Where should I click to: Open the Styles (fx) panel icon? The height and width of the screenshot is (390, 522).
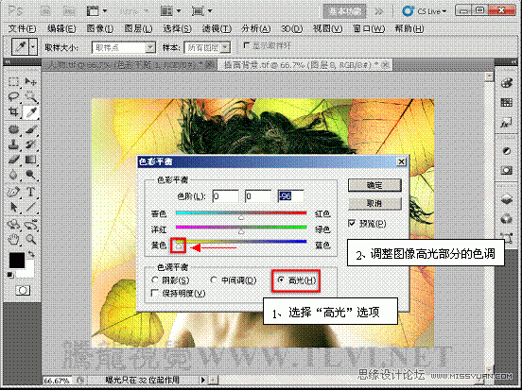pos(506,124)
